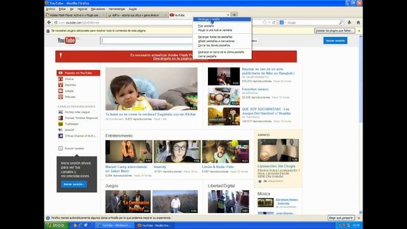The image size is (407, 229).
Task: Click the Buscar canales plus icon
Action: click(60, 148)
